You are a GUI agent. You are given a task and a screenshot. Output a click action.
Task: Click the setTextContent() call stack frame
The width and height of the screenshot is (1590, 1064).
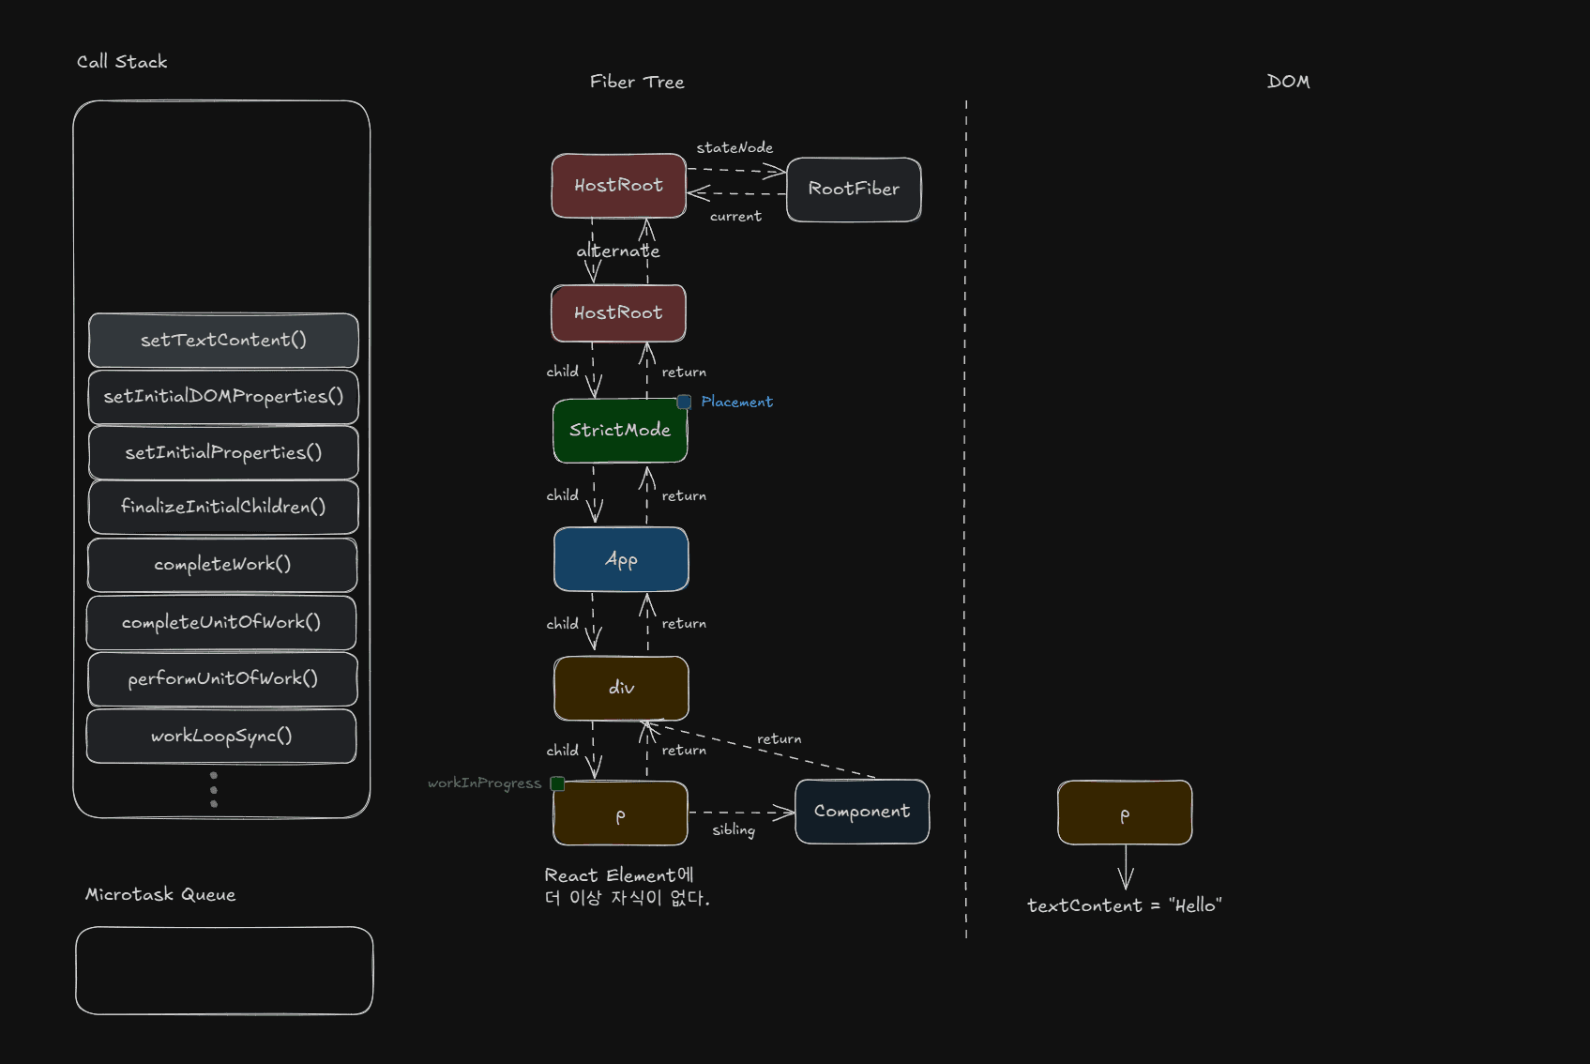click(223, 341)
